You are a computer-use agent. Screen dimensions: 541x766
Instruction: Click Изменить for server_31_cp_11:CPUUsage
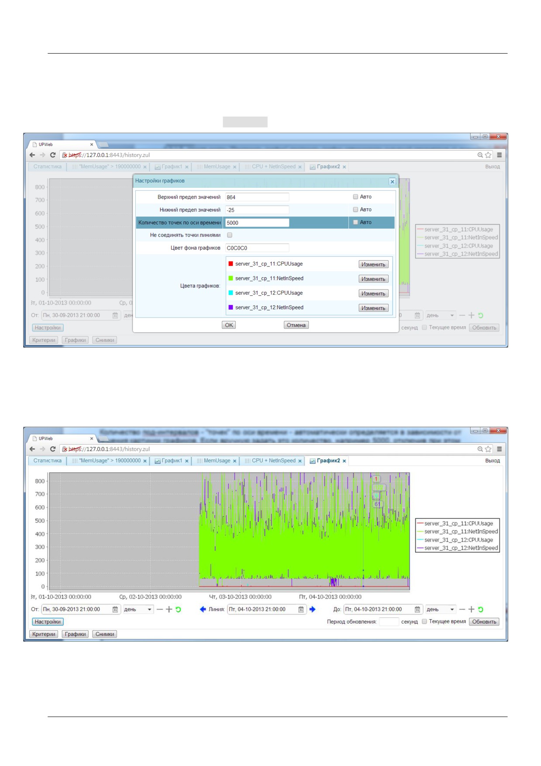[x=373, y=264]
